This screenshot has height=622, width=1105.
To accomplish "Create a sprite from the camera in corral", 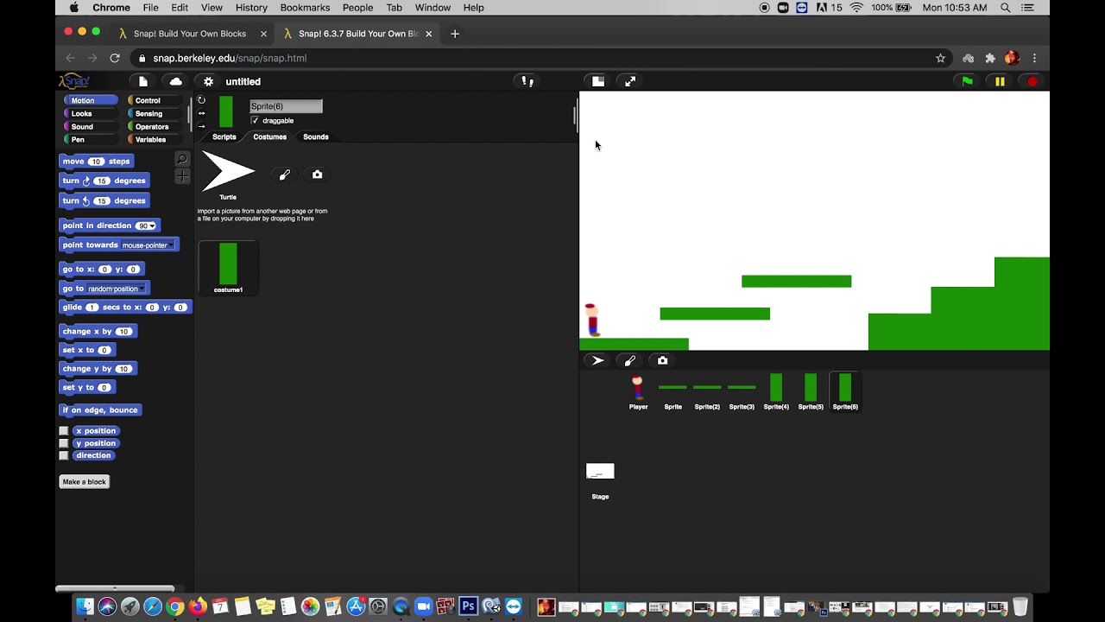I will pyautogui.click(x=662, y=360).
